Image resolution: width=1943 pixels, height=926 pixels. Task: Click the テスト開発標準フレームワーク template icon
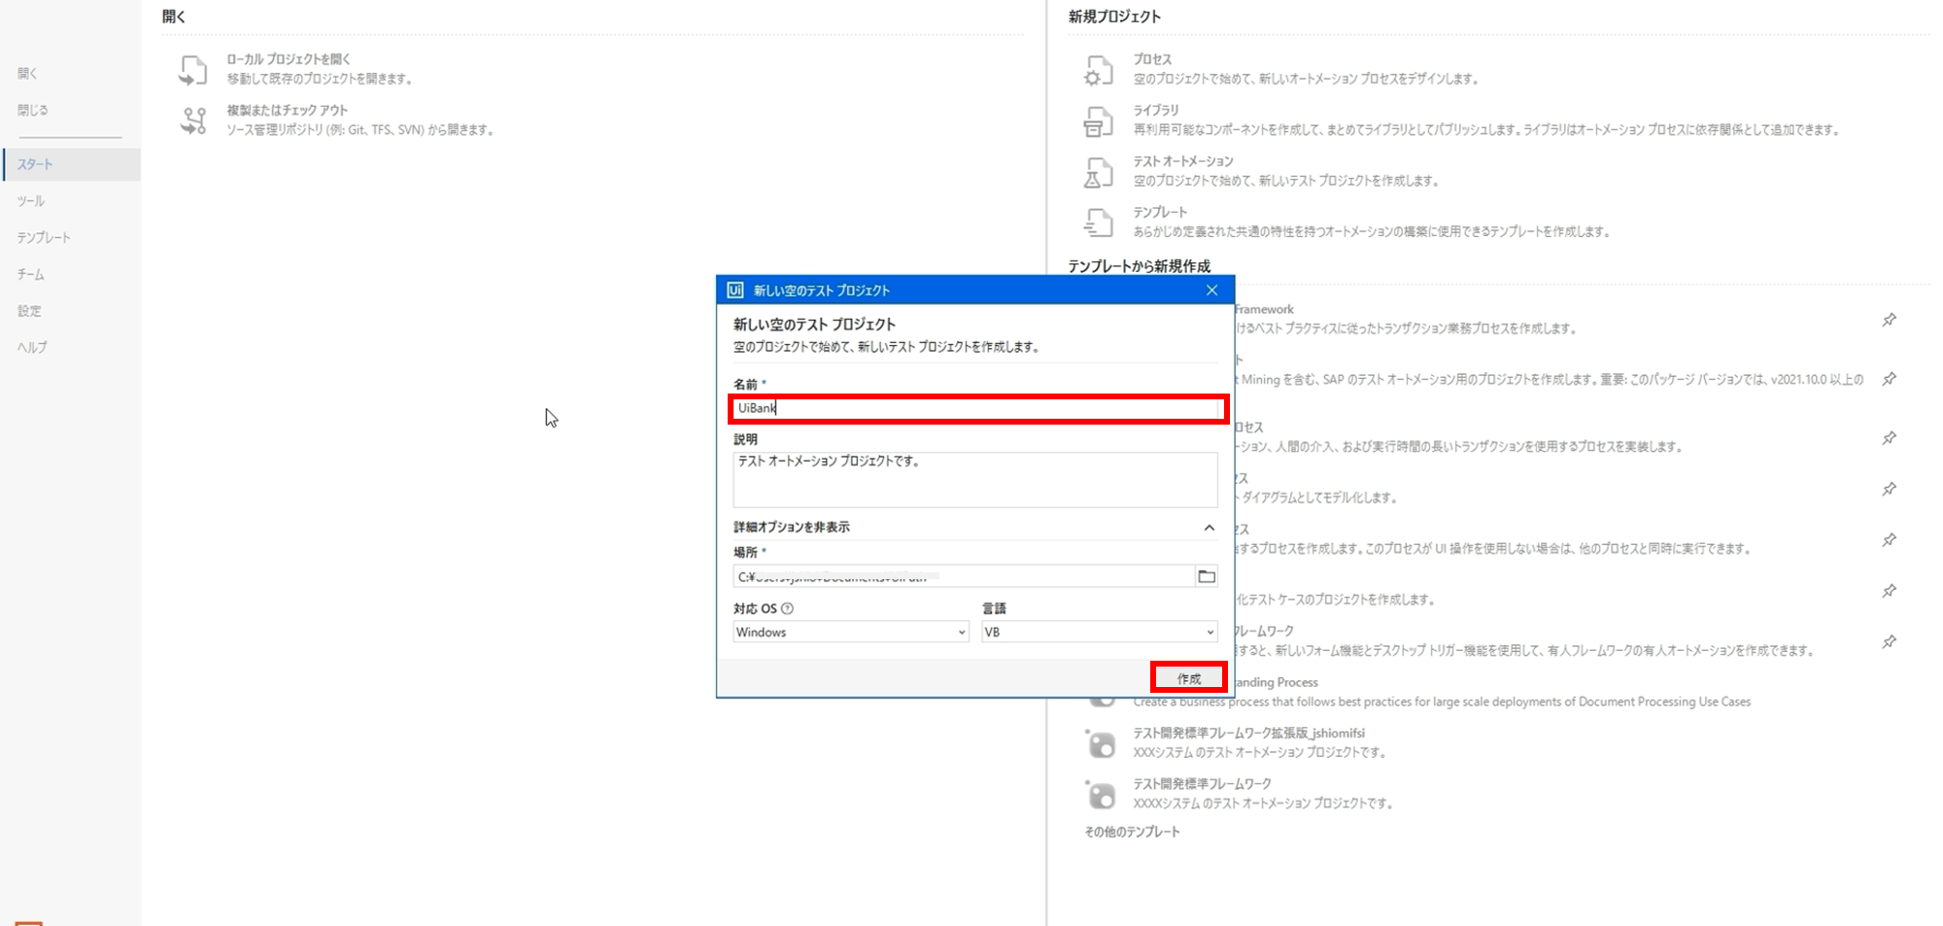[x=1101, y=795]
